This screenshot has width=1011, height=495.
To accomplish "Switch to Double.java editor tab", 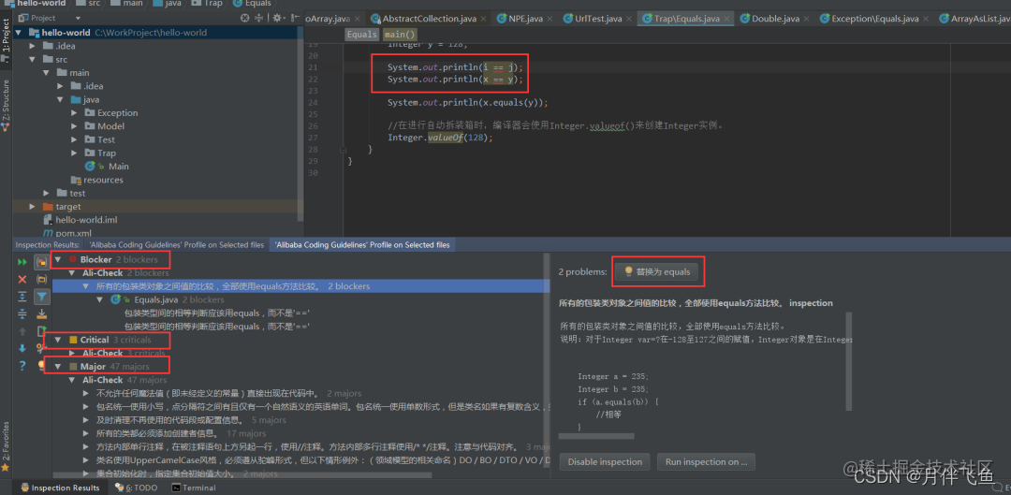I will pyautogui.click(x=773, y=19).
